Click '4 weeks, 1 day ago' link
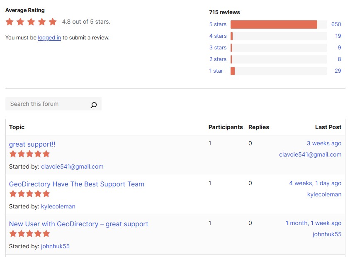The image size is (350, 257). coord(316,183)
